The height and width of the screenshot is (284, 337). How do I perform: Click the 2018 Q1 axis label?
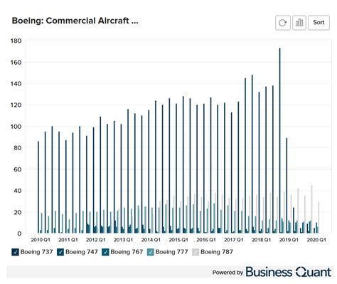tap(261, 240)
